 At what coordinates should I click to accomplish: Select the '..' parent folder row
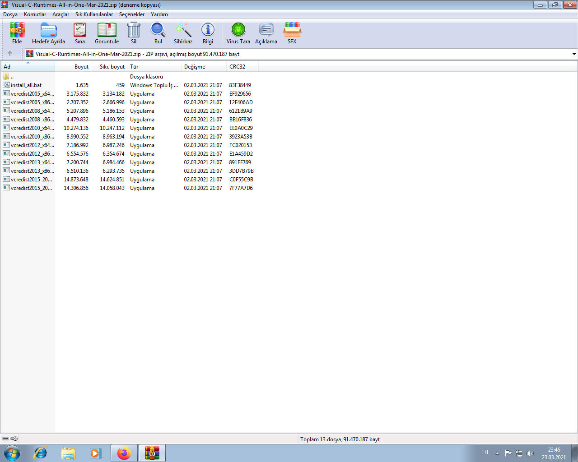click(x=129, y=77)
